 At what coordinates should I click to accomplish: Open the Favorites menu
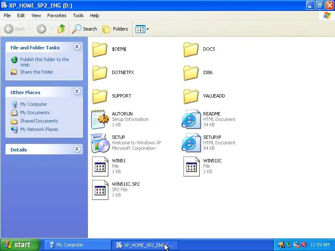(x=57, y=15)
